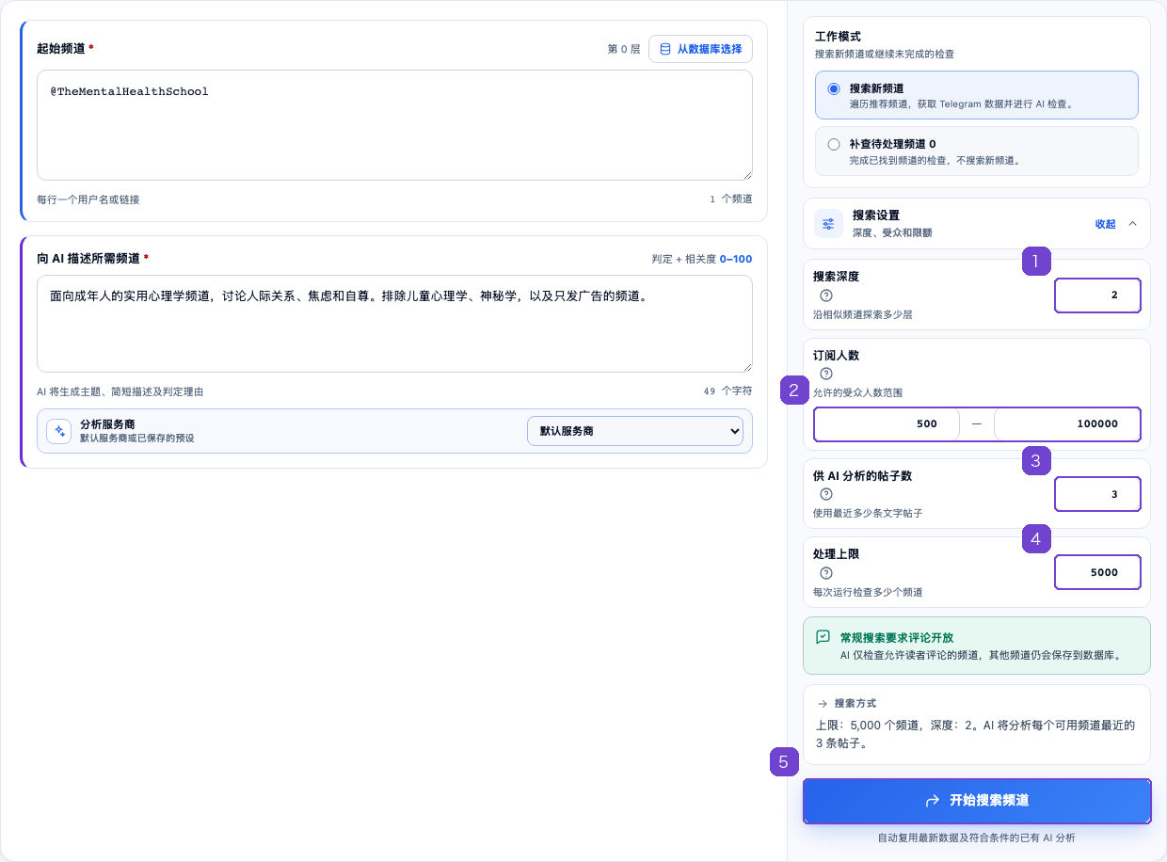
Task: Click into the 起始频道 text area
Action: pos(394,125)
